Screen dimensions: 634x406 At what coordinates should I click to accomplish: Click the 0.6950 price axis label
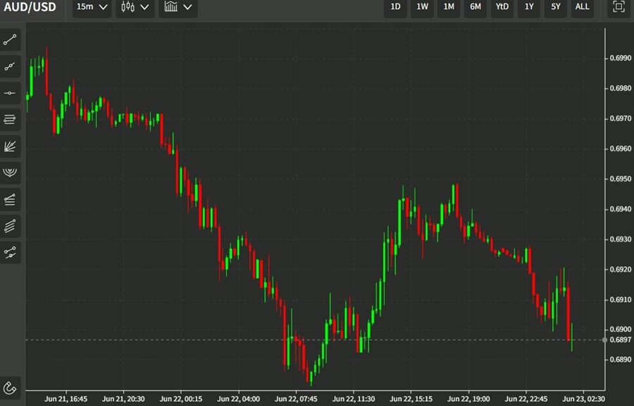click(x=620, y=179)
